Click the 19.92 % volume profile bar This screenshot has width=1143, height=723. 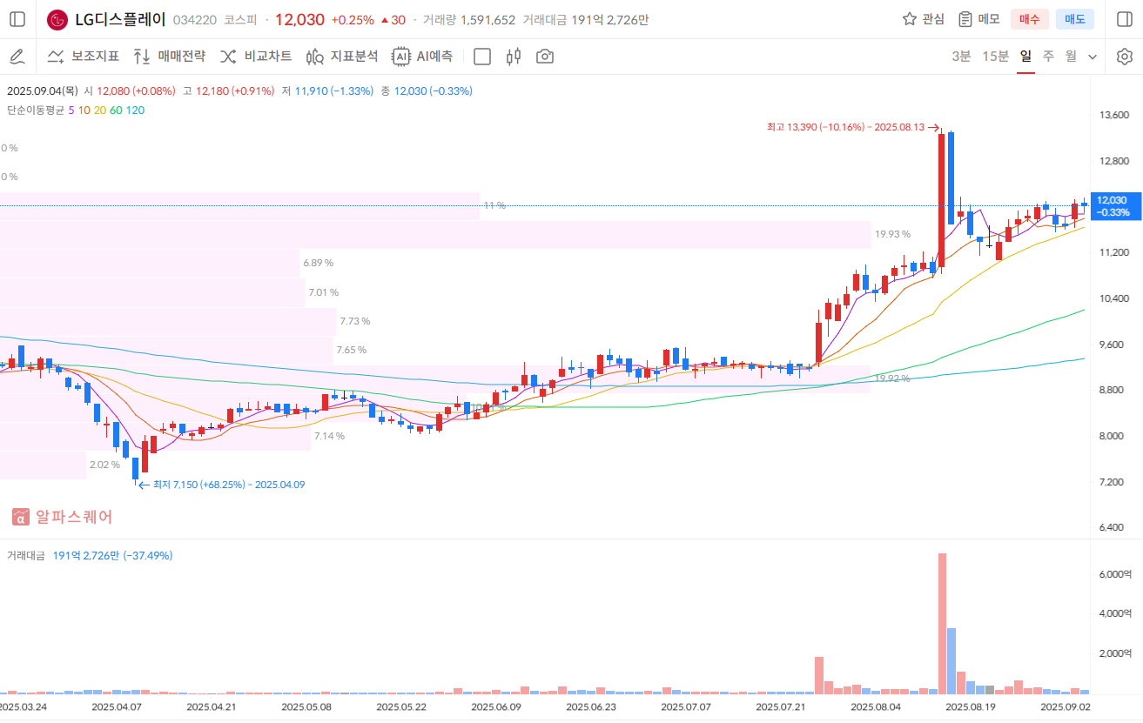[x=435, y=378]
